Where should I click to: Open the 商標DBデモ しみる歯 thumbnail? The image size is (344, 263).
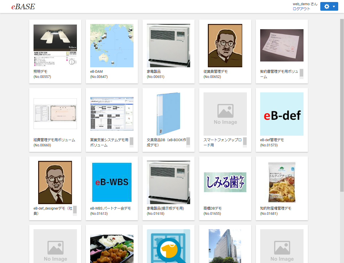[x=225, y=182]
